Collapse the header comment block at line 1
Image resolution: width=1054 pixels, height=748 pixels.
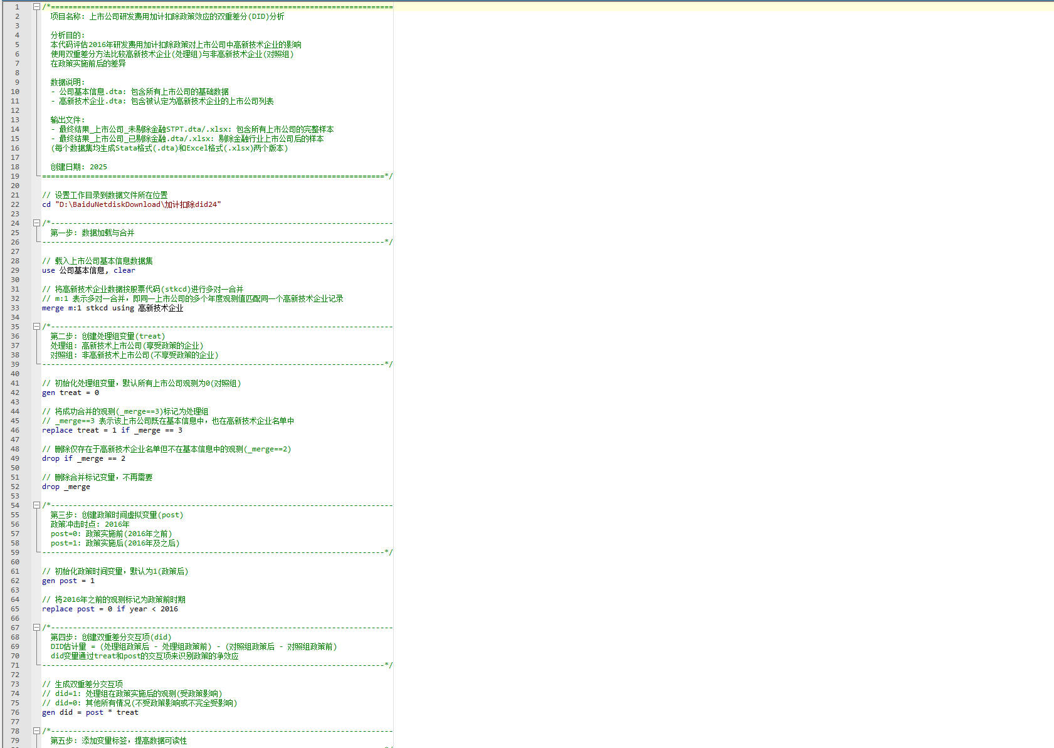click(36, 7)
